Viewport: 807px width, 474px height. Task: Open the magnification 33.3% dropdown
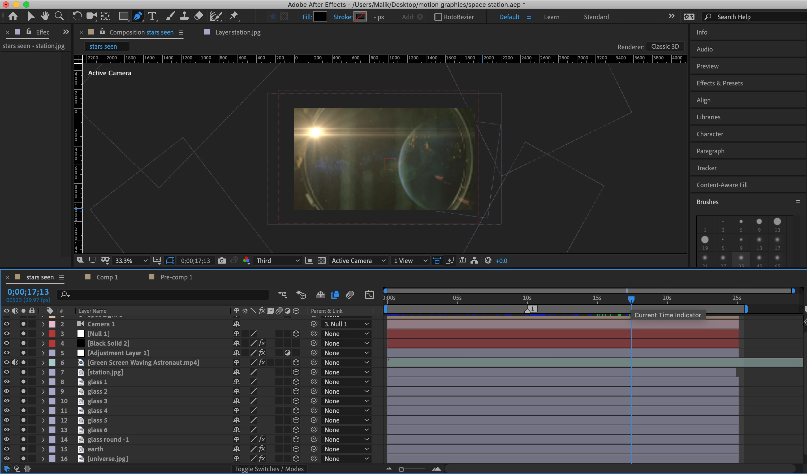click(131, 261)
